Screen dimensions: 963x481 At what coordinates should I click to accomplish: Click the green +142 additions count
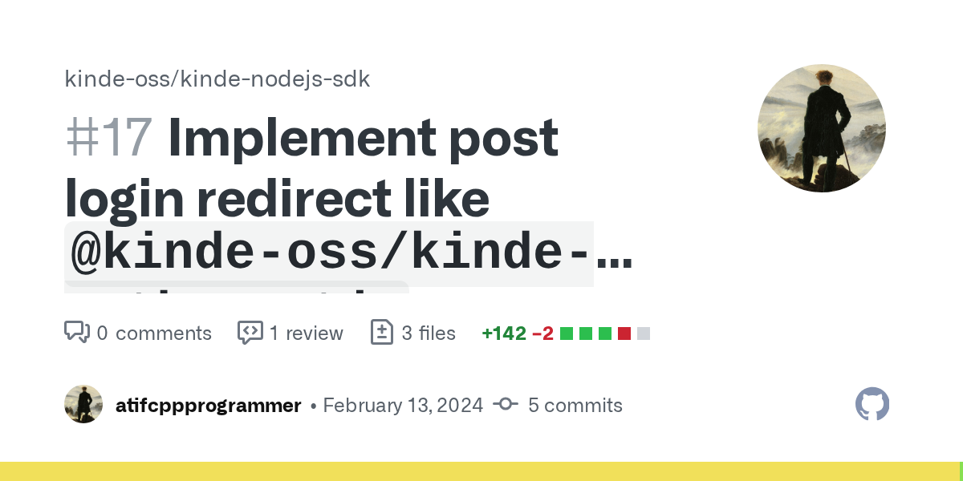(x=504, y=333)
